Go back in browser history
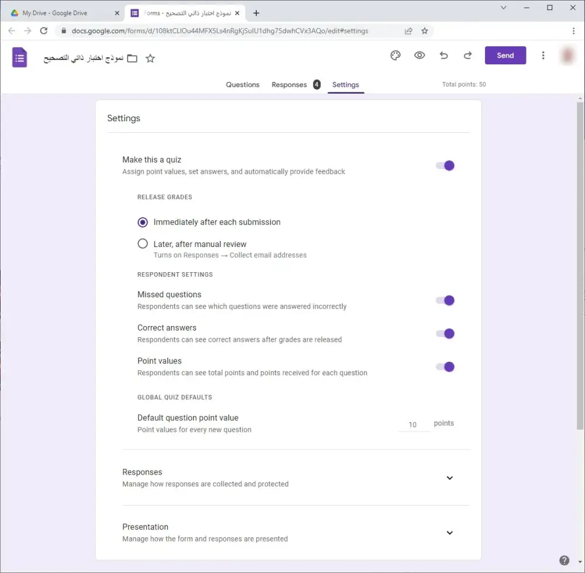Image resolution: width=585 pixels, height=573 pixels. click(x=12, y=30)
